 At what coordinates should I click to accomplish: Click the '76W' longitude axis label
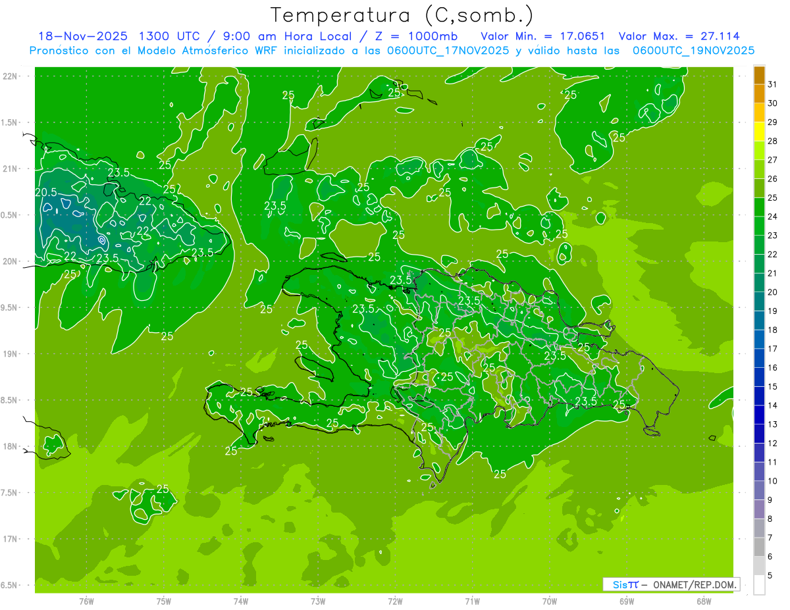tap(86, 601)
